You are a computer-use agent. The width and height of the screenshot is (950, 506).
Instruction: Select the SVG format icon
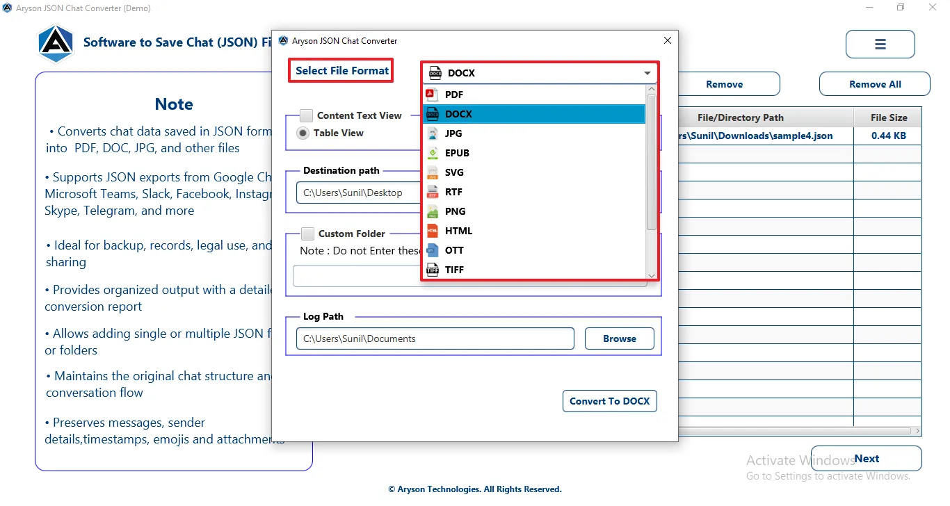433,172
